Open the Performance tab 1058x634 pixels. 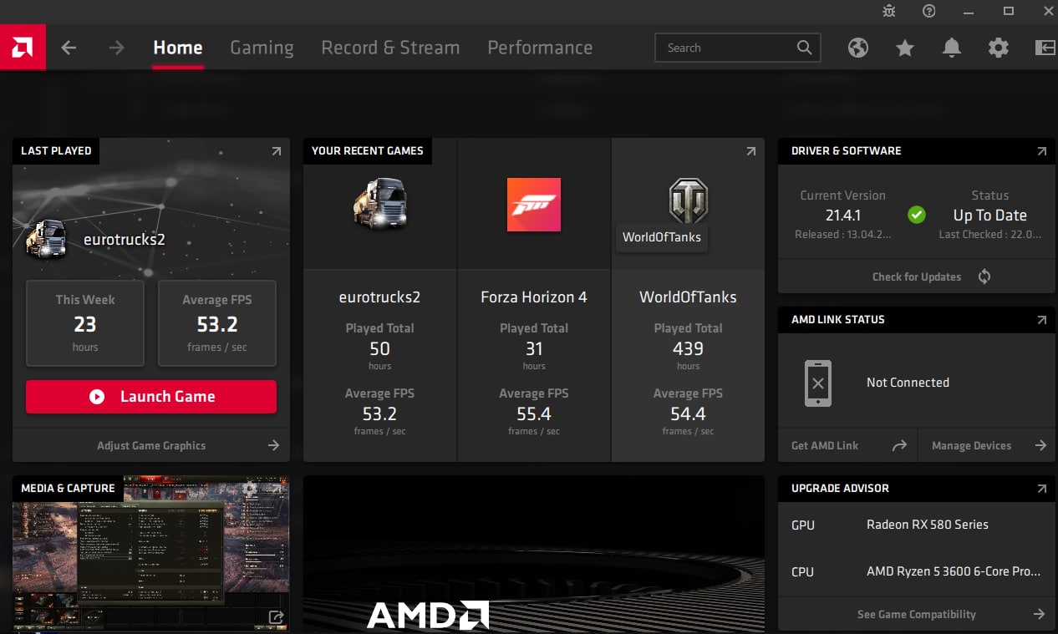click(540, 48)
